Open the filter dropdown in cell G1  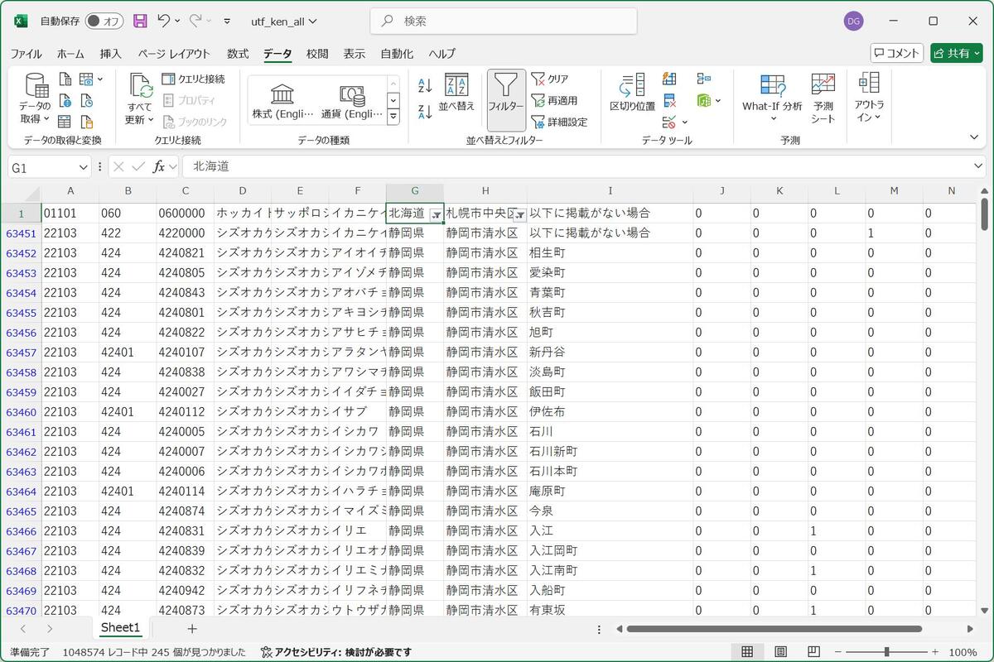[x=437, y=214]
